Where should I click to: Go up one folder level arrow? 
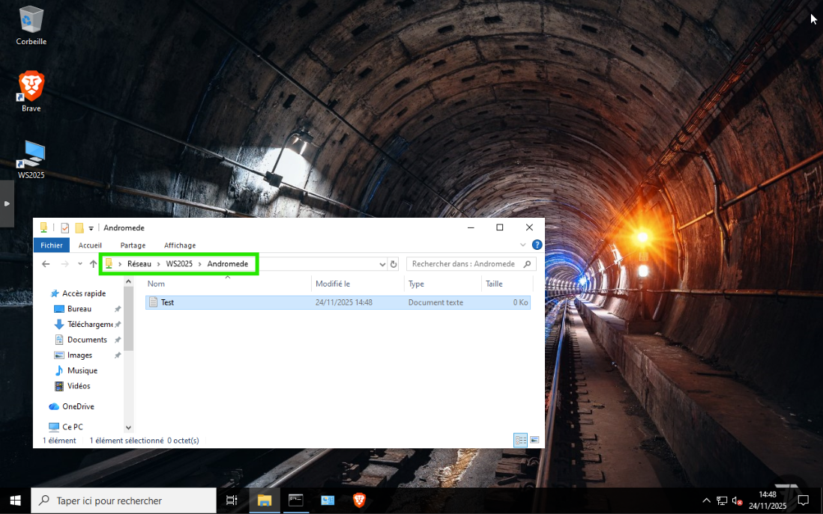coord(94,264)
